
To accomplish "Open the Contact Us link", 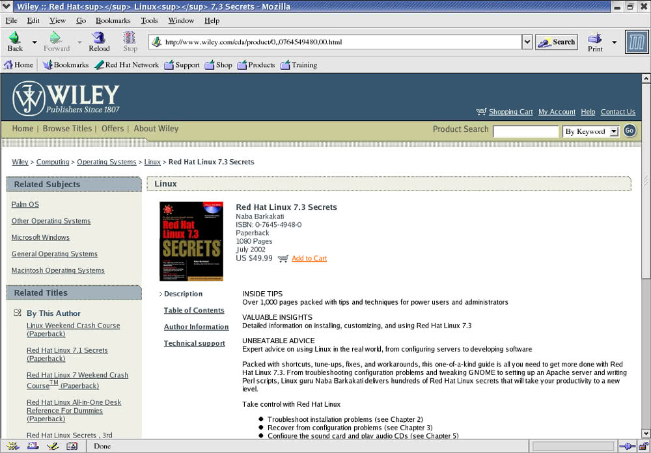I will coord(618,112).
